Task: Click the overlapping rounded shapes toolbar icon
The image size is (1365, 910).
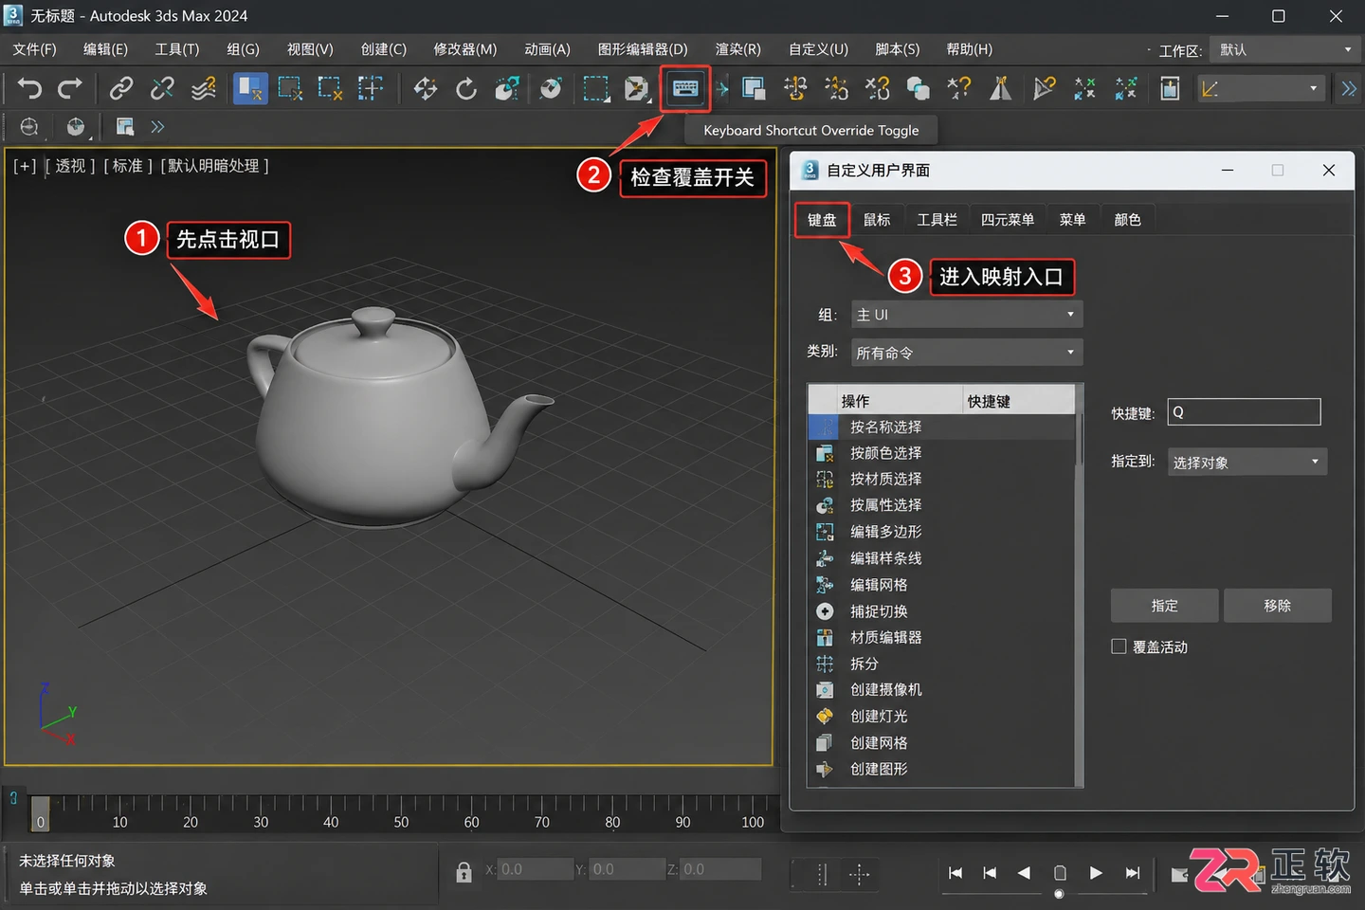Action: [x=919, y=89]
